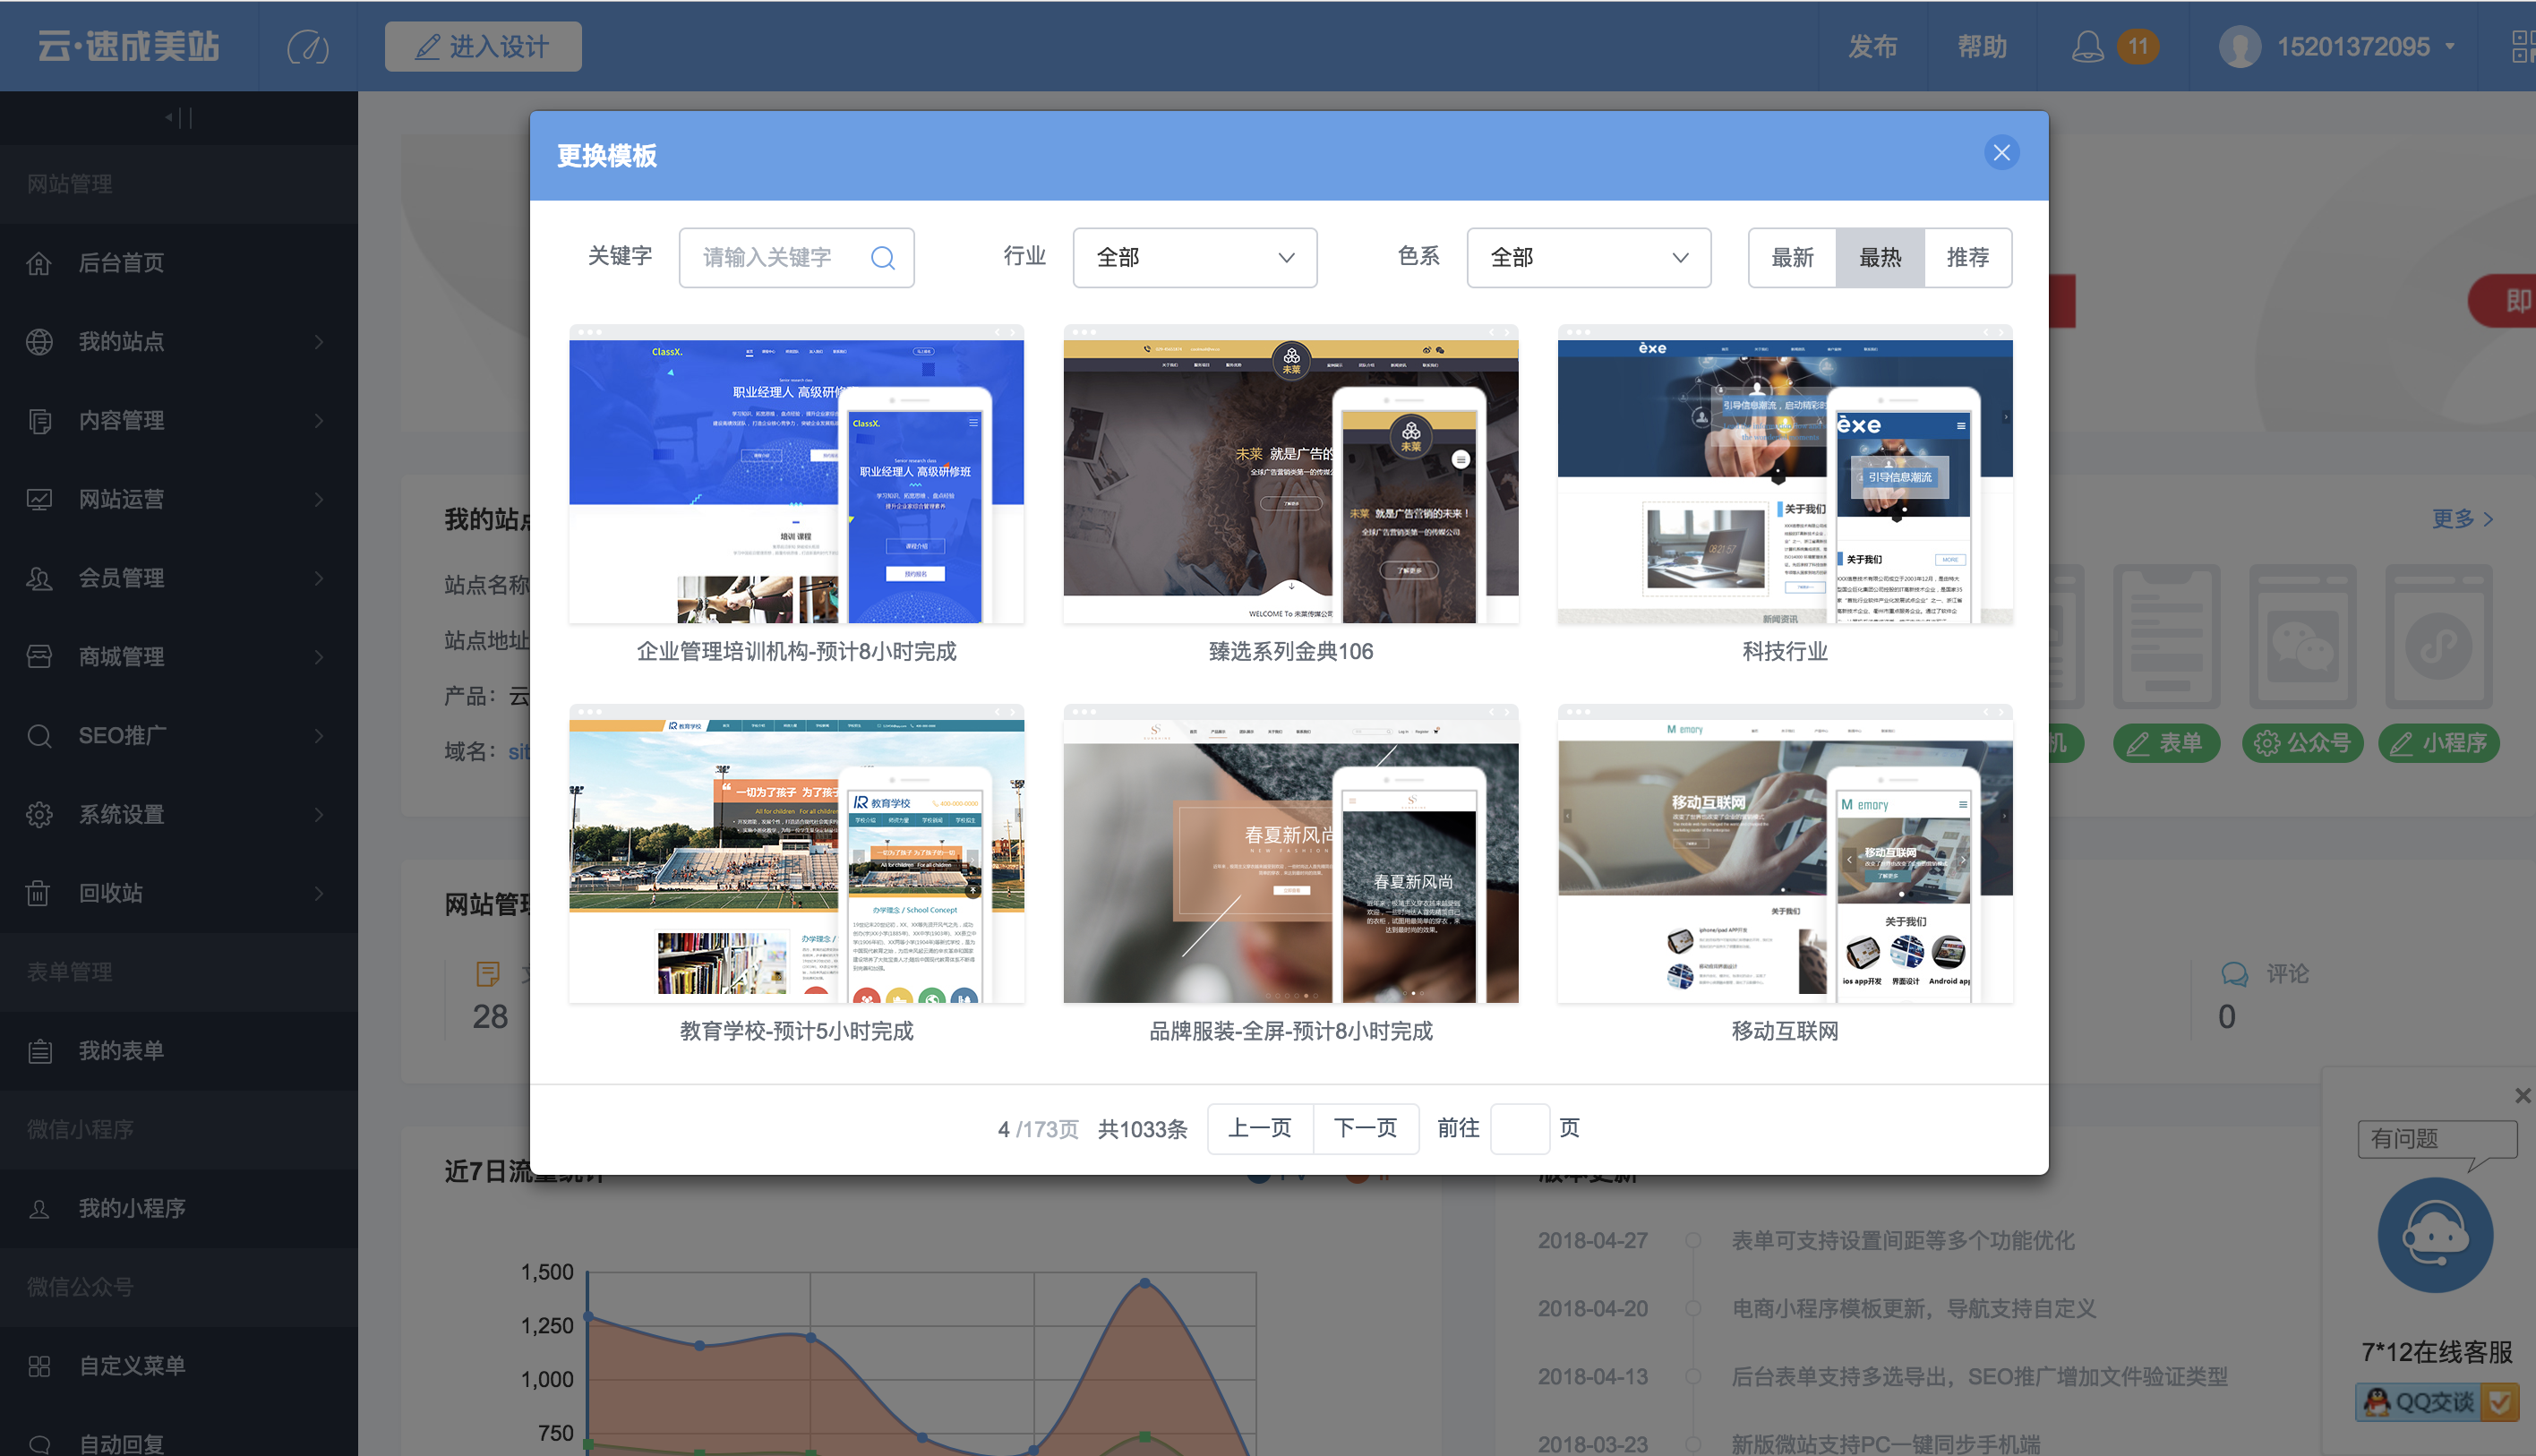Open the 帮助 menu item

[1981, 47]
